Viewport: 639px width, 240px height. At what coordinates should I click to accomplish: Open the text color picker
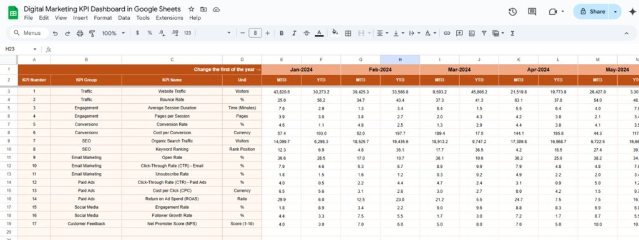[319, 34]
